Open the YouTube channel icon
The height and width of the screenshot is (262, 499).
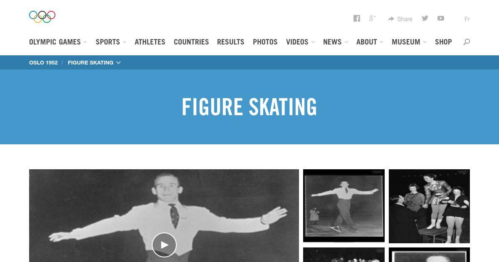click(x=441, y=18)
